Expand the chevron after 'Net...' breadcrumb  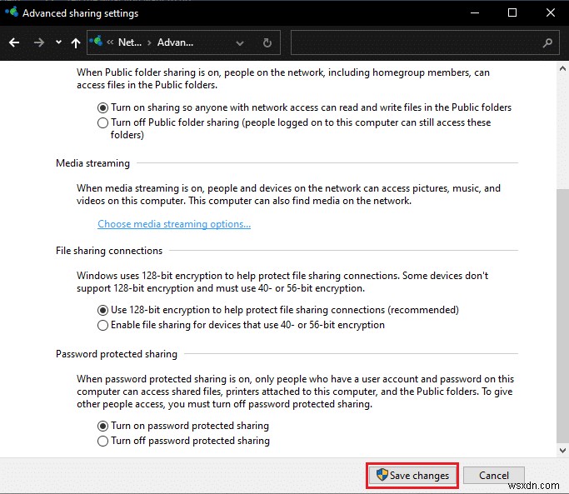(149, 42)
